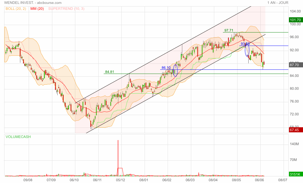Viewport: 303px width, 183px height.
Task: Click the 06/06 date axis label
Action: coord(259,180)
